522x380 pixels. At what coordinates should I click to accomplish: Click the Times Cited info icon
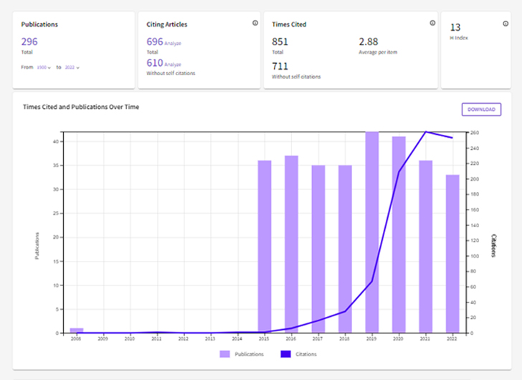[432, 23]
